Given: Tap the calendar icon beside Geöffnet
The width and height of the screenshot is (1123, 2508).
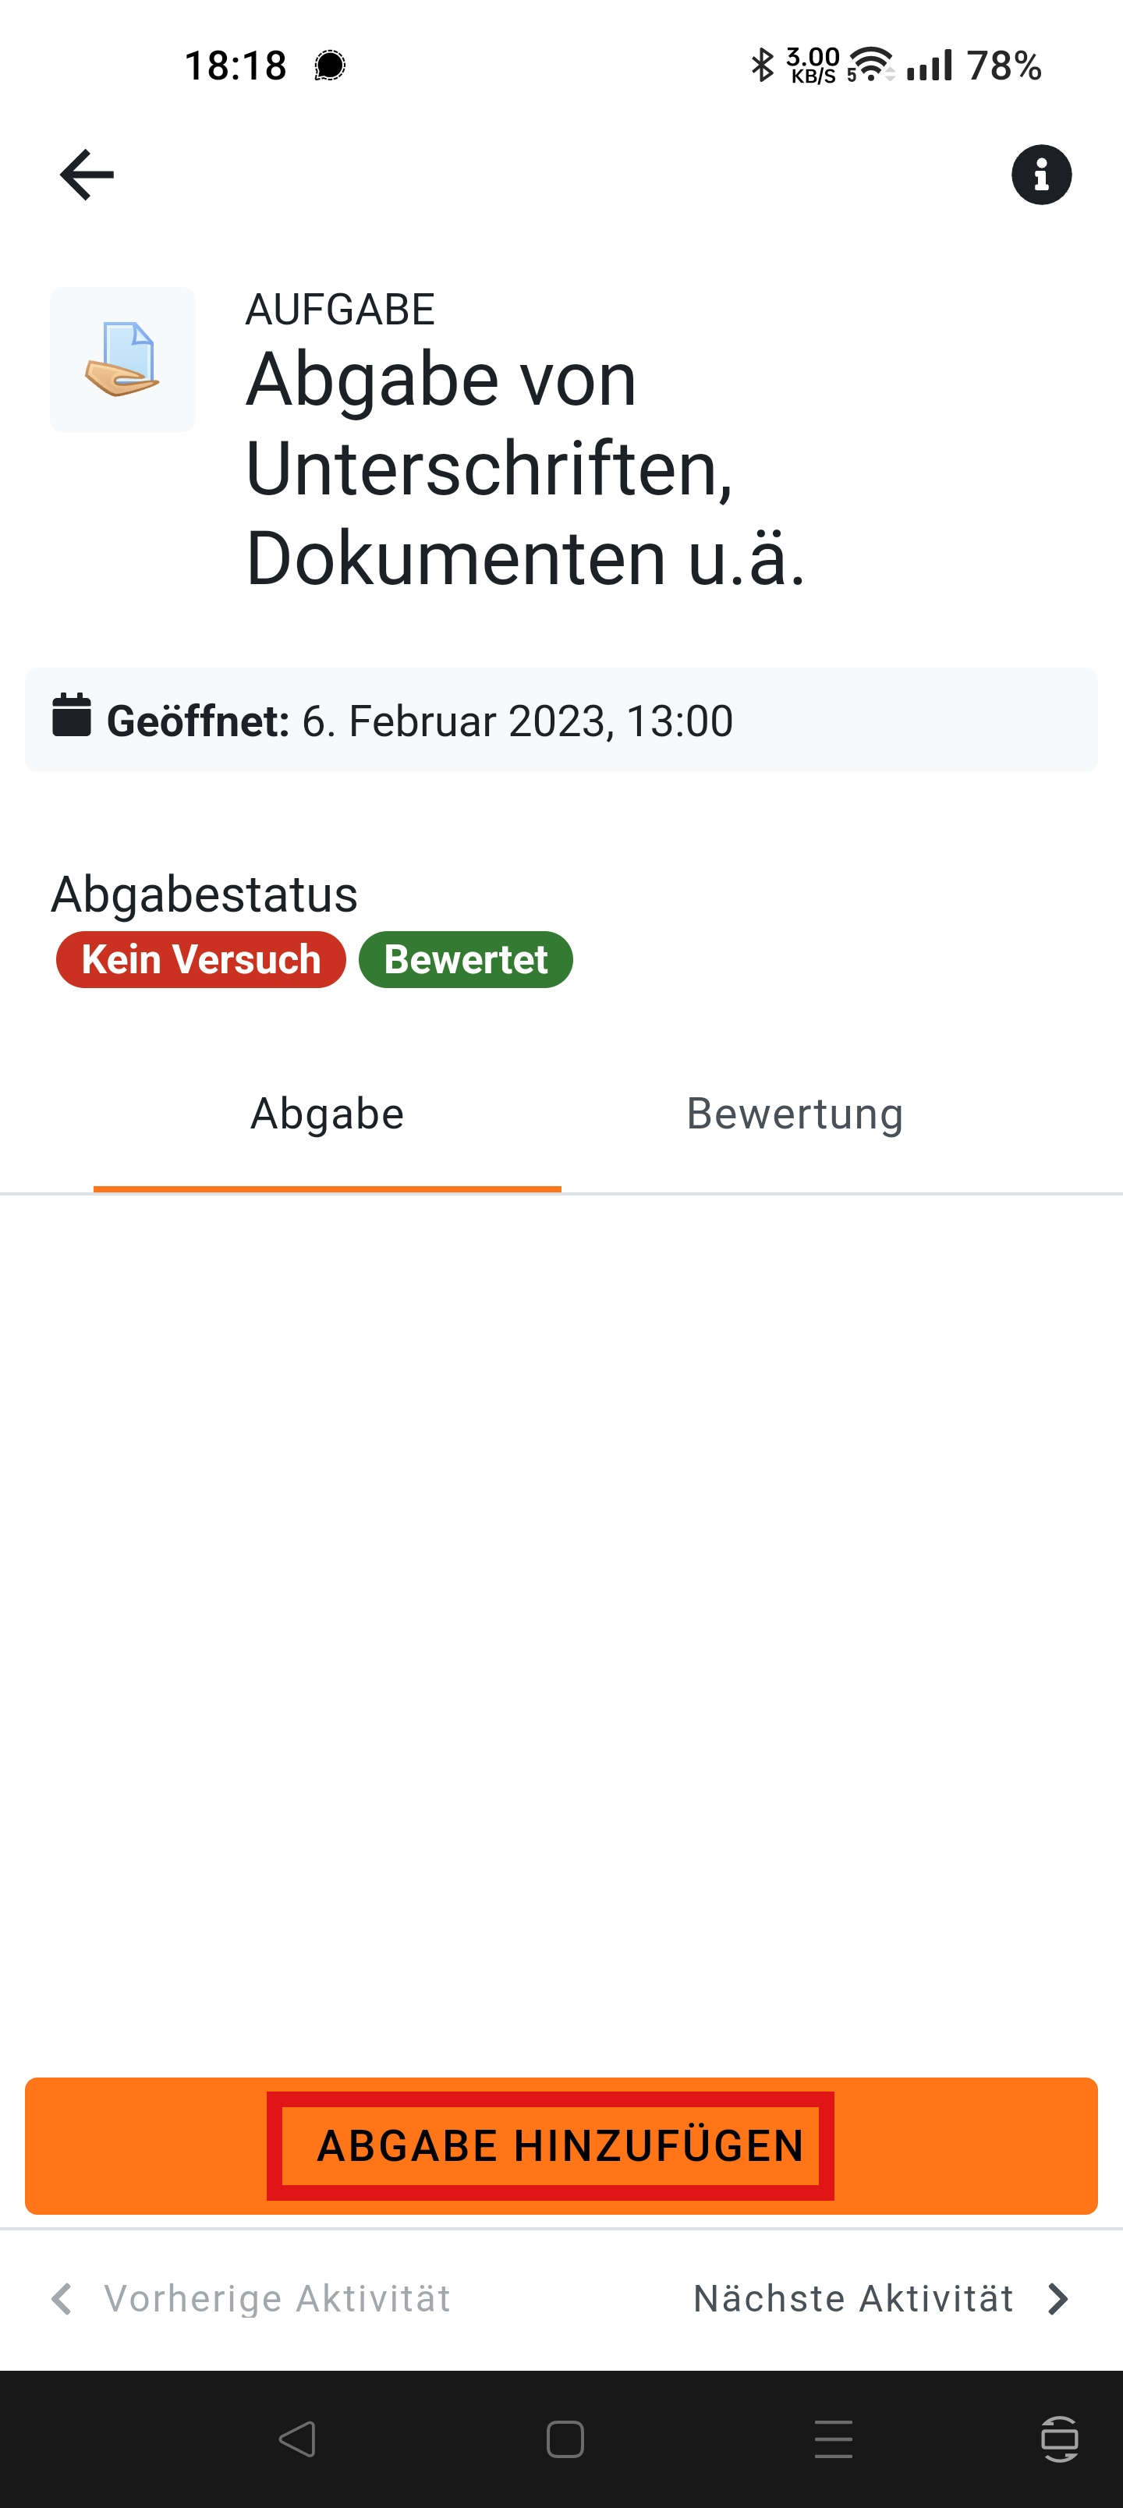Looking at the screenshot, I should (x=71, y=716).
